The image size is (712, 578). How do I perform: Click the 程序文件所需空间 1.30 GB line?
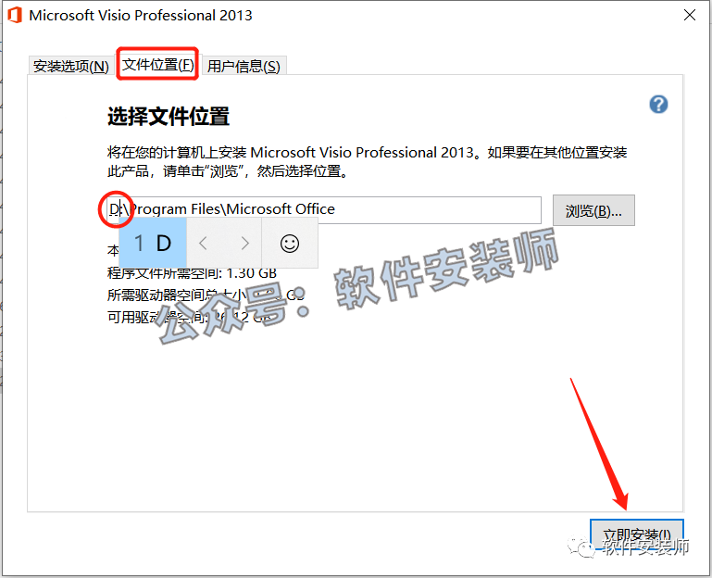[192, 273]
